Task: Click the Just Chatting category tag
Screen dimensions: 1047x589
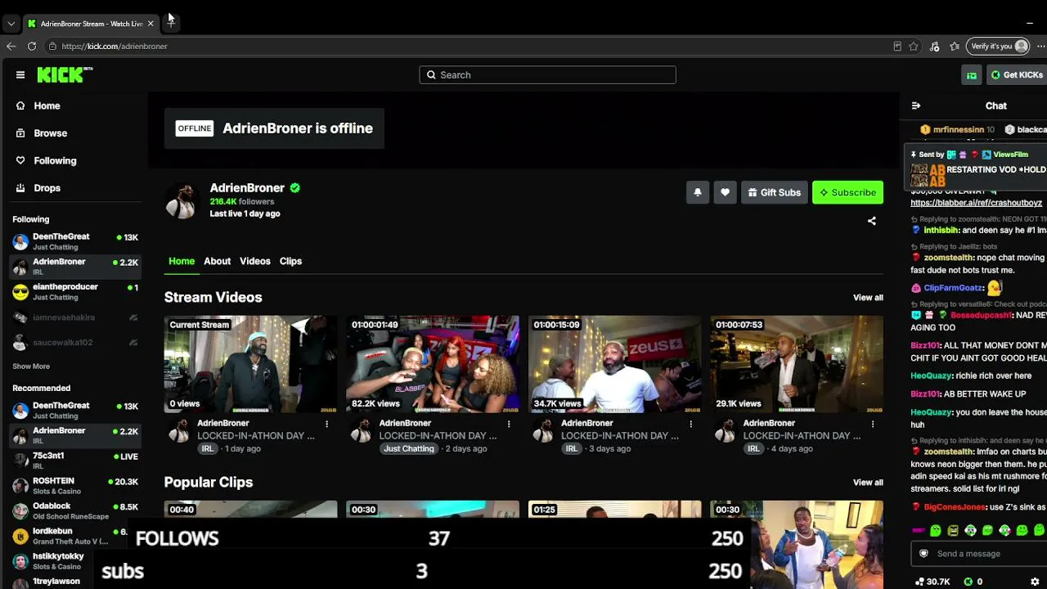Action: pyautogui.click(x=408, y=449)
